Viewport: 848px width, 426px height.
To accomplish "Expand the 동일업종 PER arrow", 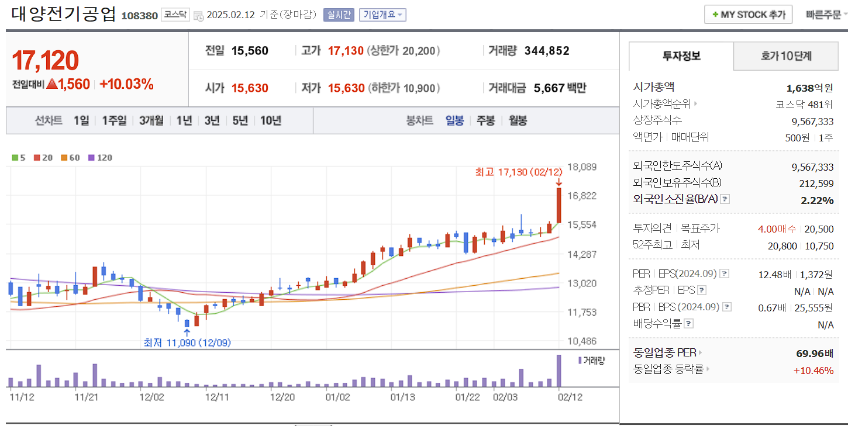I will [701, 353].
